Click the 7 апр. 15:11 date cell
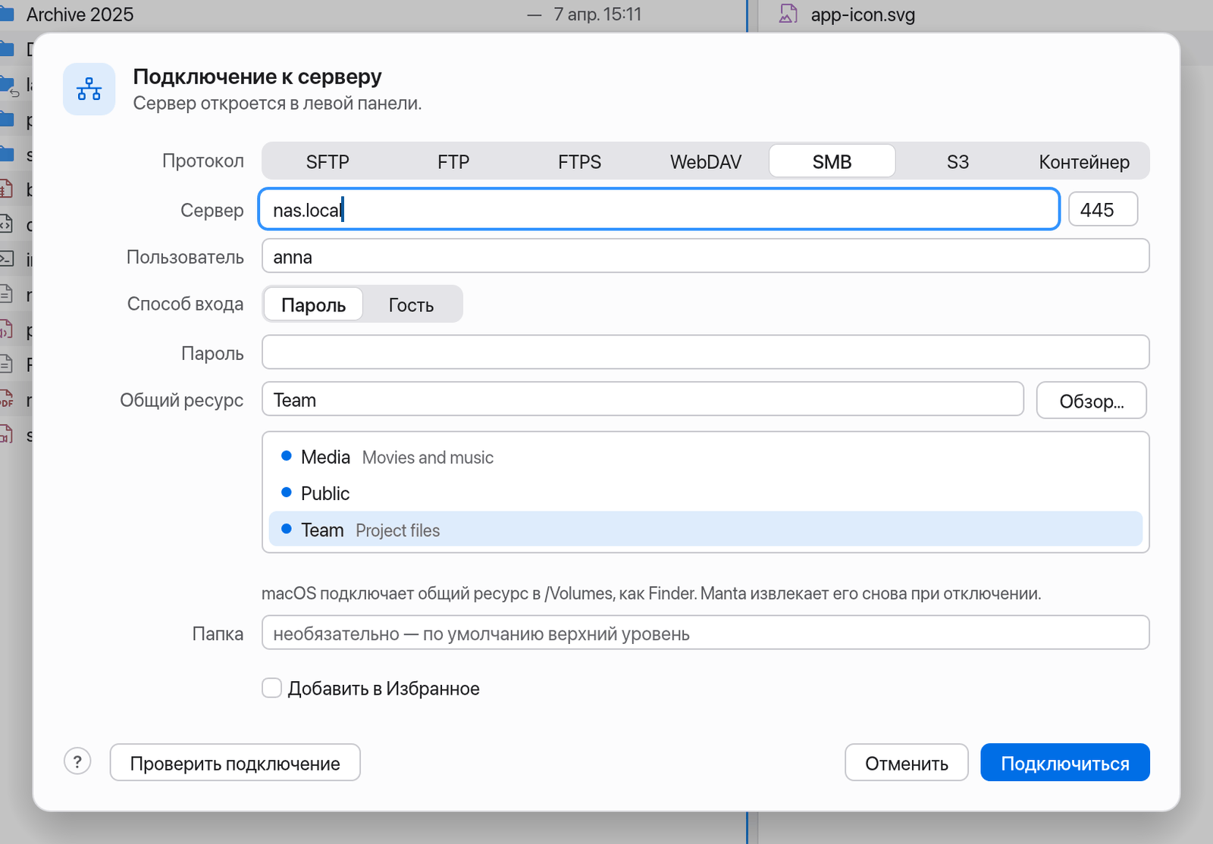Viewport: 1213px width, 844px height. click(x=597, y=14)
